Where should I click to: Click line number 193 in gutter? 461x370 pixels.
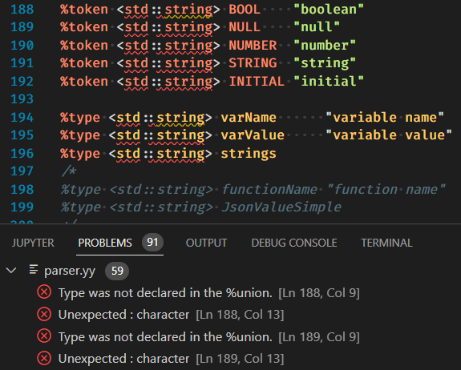pos(22,99)
